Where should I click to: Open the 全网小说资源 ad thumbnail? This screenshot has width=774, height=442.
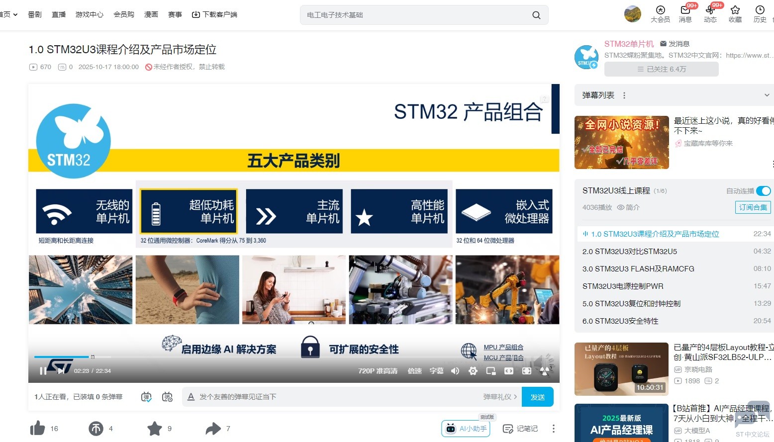pos(622,143)
